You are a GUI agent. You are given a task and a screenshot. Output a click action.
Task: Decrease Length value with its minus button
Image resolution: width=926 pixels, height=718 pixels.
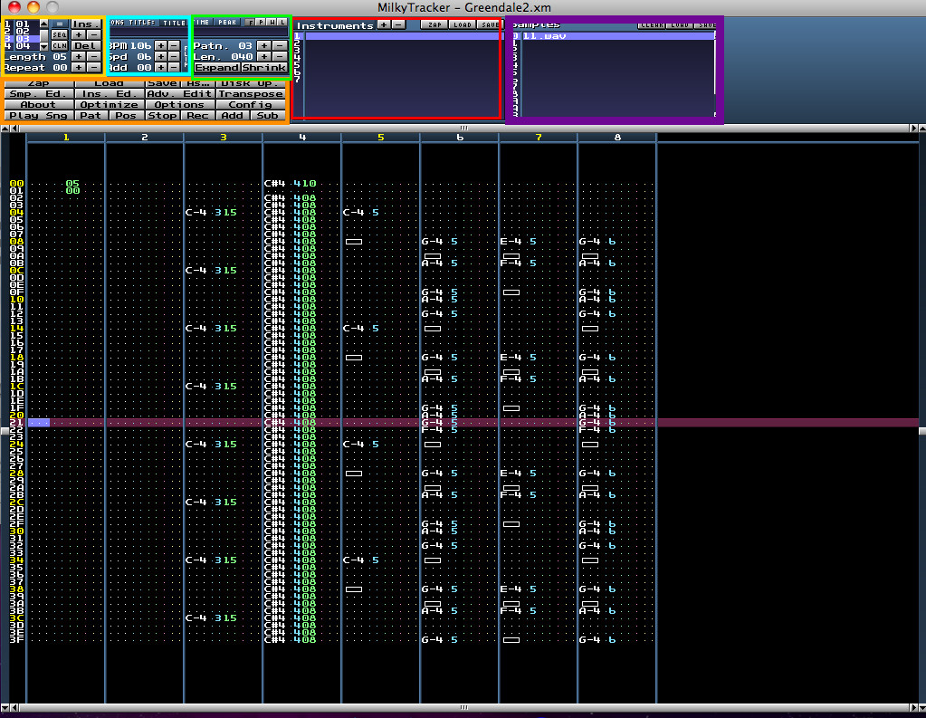pos(94,57)
